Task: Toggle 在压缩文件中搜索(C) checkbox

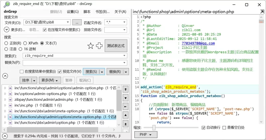Action: tap(45, 30)
